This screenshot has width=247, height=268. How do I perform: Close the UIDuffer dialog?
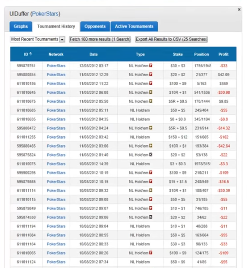pos(238,9)
